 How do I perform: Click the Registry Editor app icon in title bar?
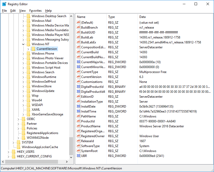pyautogui.click(x=4, y=4)
